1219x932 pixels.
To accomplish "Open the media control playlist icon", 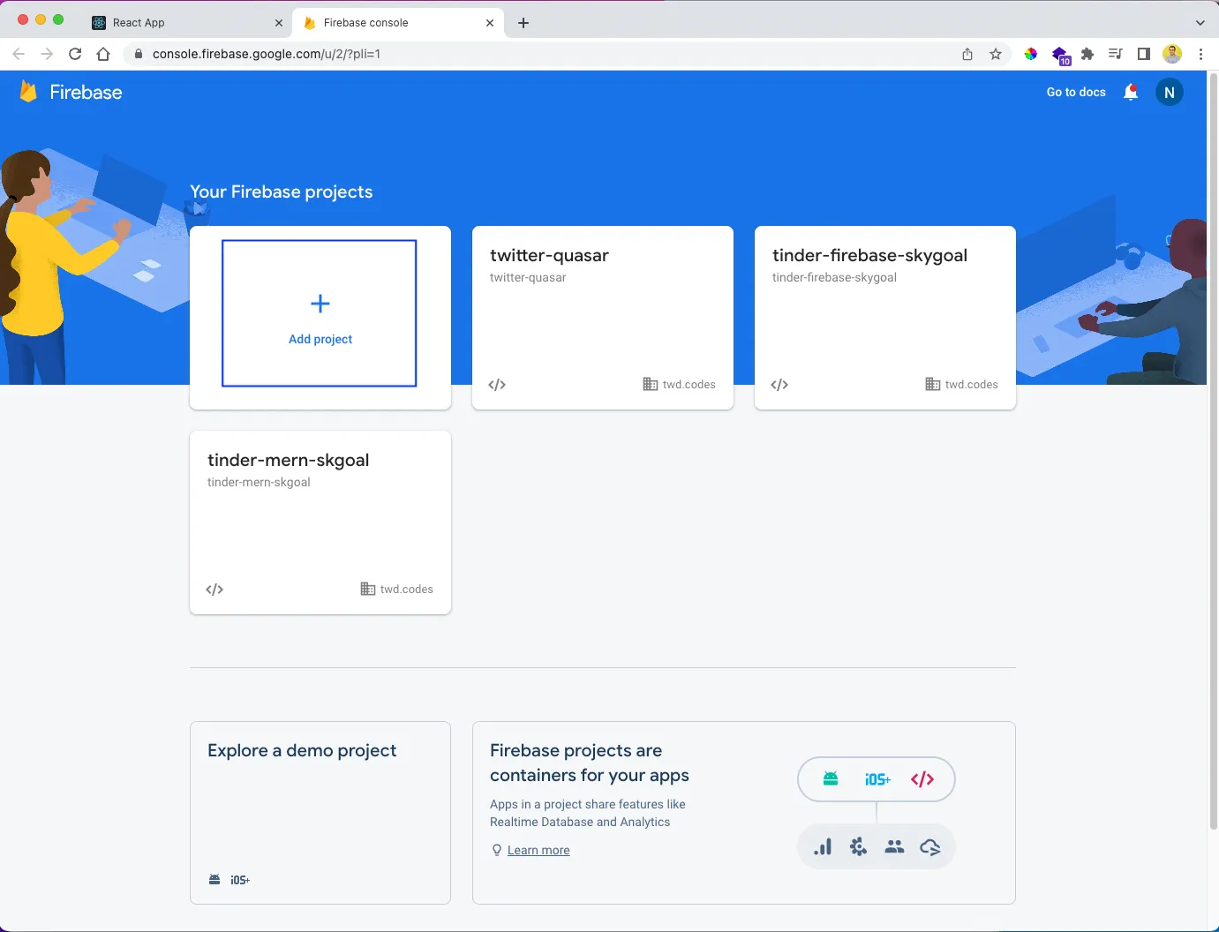I will [x=1116, y=54].
